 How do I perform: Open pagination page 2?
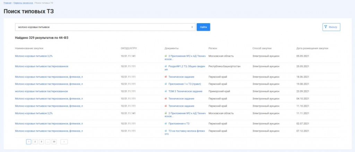(x=35, y=142)
